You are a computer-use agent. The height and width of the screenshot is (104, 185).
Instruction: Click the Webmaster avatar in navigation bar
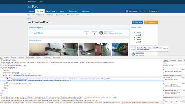(127, 11)
